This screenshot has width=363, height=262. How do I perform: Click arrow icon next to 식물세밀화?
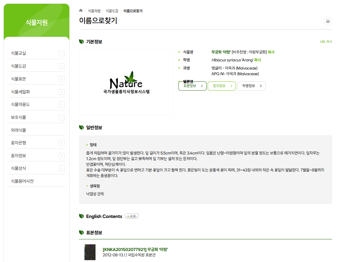[x=61, y=92]
